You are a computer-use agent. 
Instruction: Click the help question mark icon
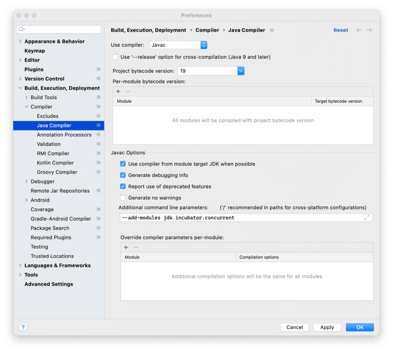[23, 327]
